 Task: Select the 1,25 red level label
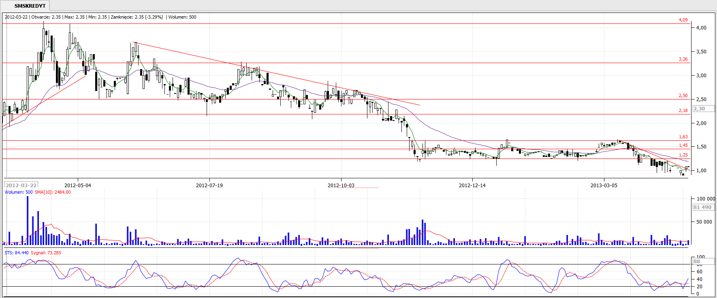coord(683,155)
